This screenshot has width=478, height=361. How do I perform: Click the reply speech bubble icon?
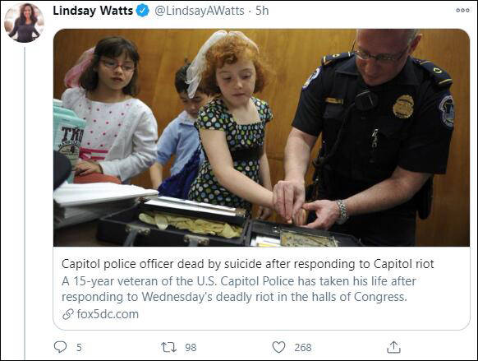coord(60,347)
